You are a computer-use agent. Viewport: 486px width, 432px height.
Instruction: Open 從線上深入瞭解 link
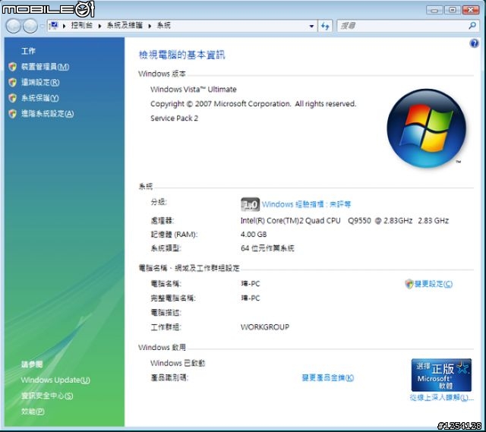[441, 397]
